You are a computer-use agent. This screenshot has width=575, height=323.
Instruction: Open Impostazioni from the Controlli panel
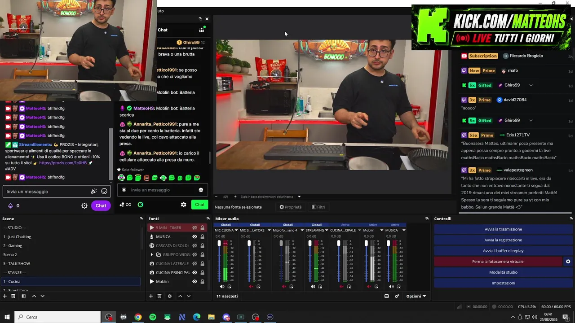pyautogui.click(x=503, y=283)
